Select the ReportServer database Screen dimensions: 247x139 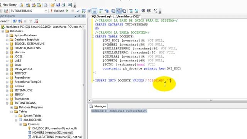tap(22, 78)
